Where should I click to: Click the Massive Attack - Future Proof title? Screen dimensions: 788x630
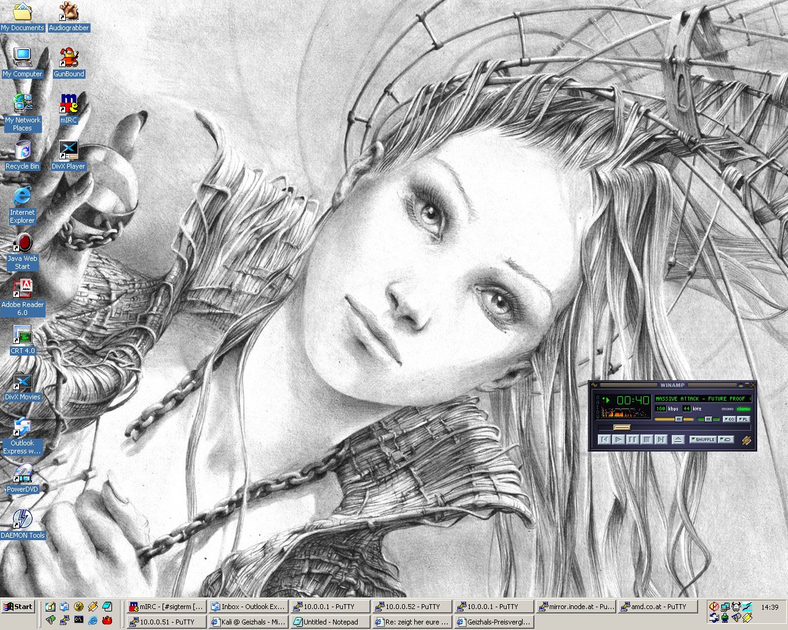click(704, 399)
